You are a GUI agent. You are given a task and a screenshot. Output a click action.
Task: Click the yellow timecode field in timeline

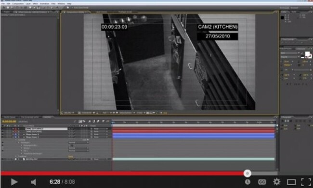(9, 122)
